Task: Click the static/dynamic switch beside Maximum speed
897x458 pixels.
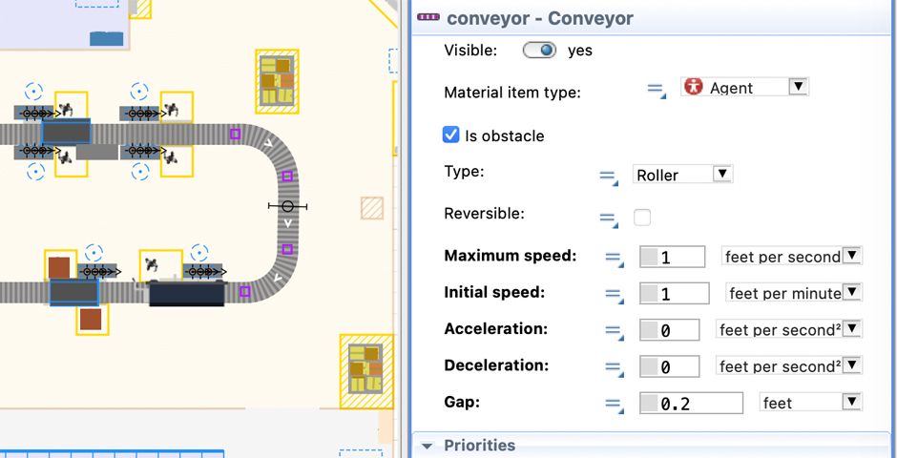Action: pyautogui.click(x=614, y=260)
